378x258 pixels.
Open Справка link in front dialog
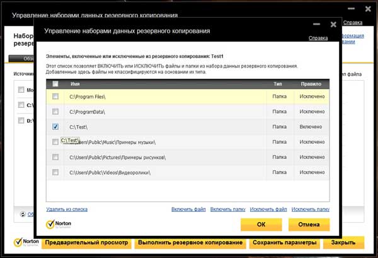click(318, 38)
